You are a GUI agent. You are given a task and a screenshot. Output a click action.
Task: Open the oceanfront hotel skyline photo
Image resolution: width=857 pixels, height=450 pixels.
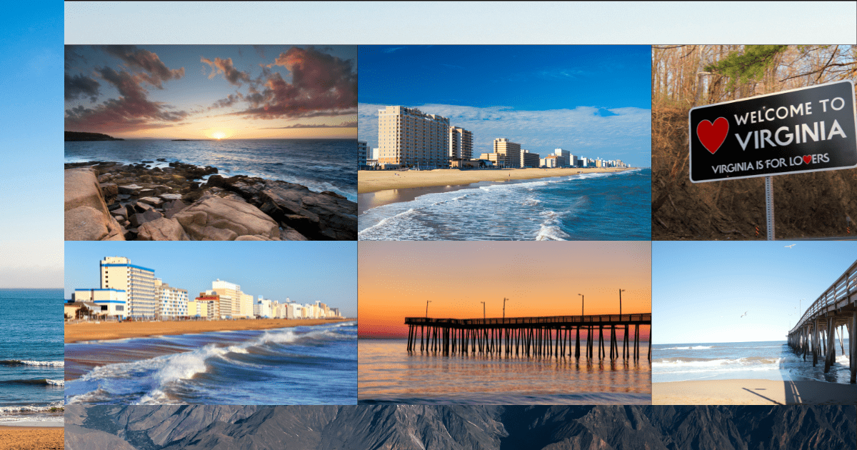[504, 143]
